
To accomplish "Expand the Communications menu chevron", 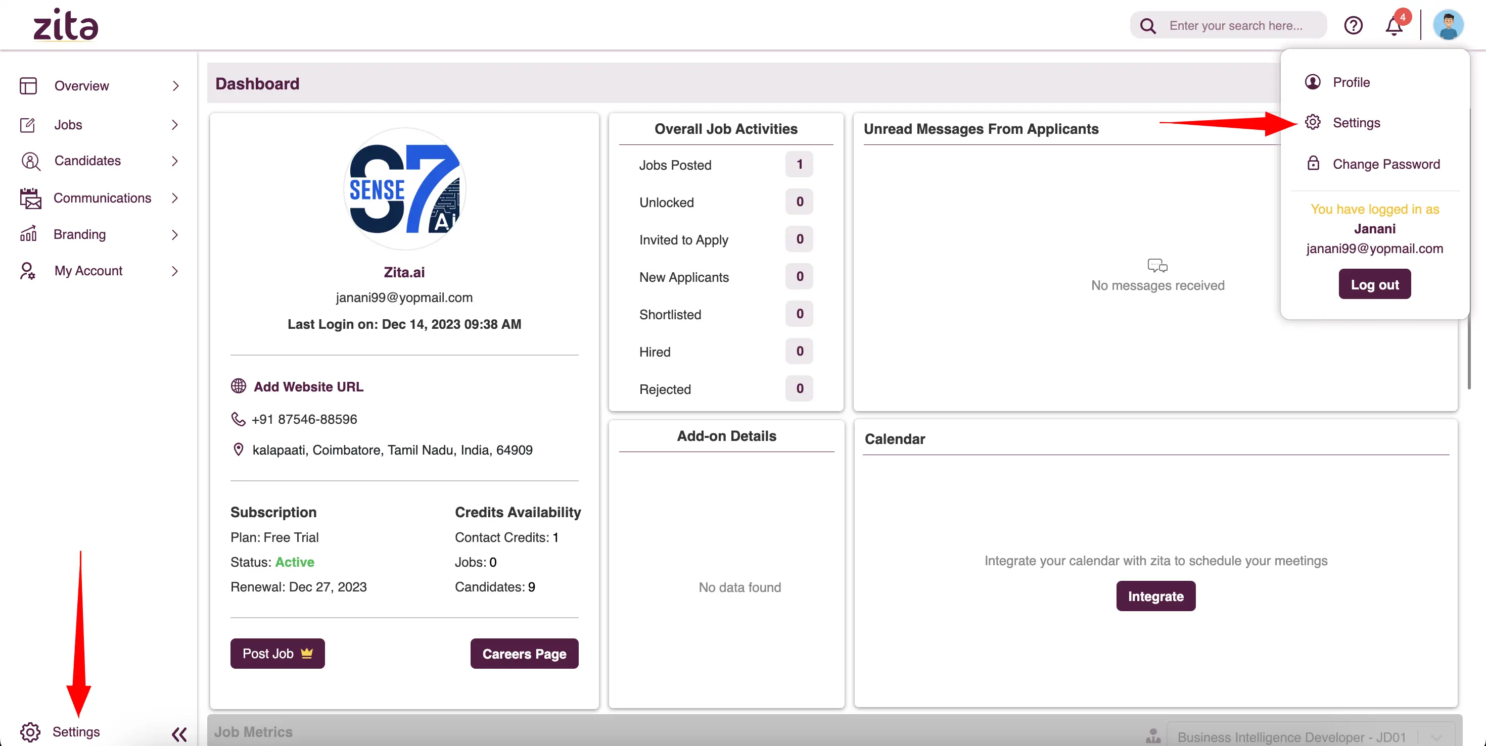I will (175, 198).
